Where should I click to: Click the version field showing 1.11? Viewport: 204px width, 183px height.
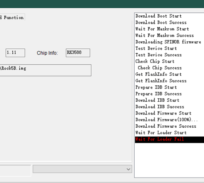point(15,53)
